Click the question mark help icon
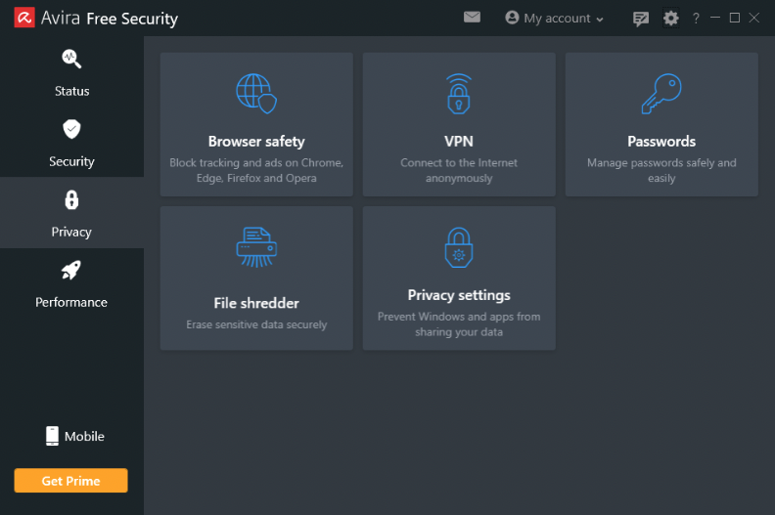This screenshot has width=775, height=515. pos(696,19)
